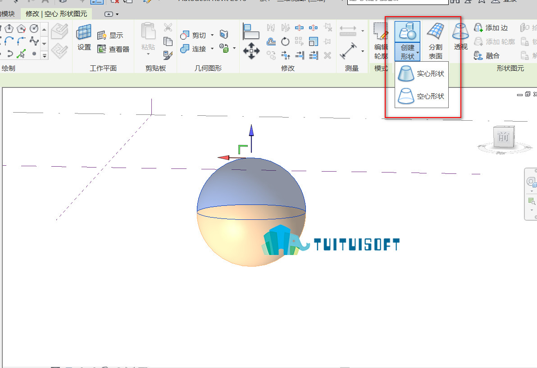
Task: Click the split face icon
Action: pos(224,34)
